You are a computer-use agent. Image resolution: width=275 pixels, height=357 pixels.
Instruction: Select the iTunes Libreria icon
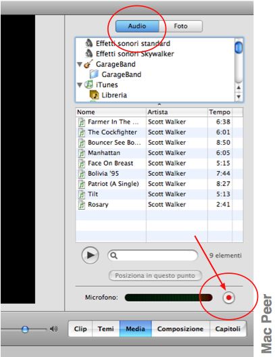coord(94,95)
